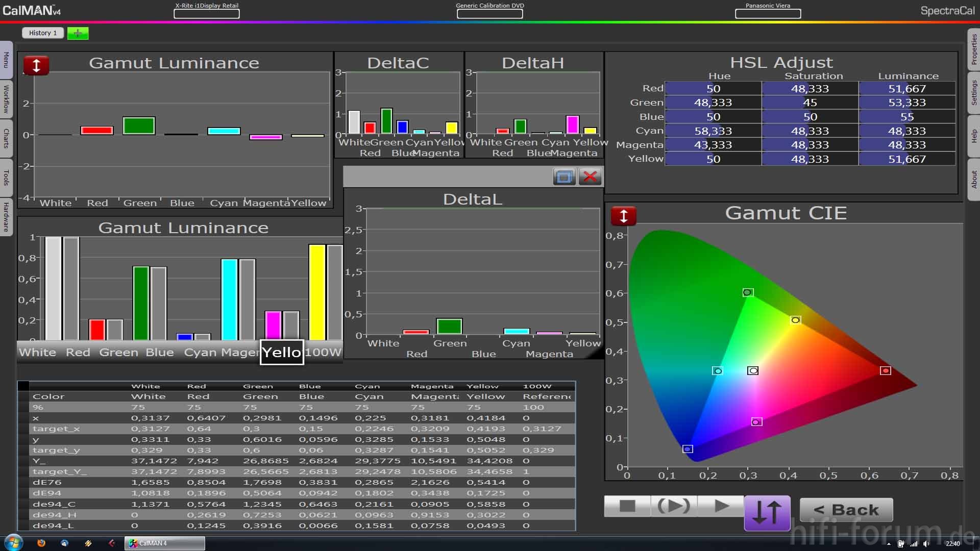This screenshot has width=980, height=551.
Task: Click the blue restore icon above DeltaL
Action: (x=564, y=177)
